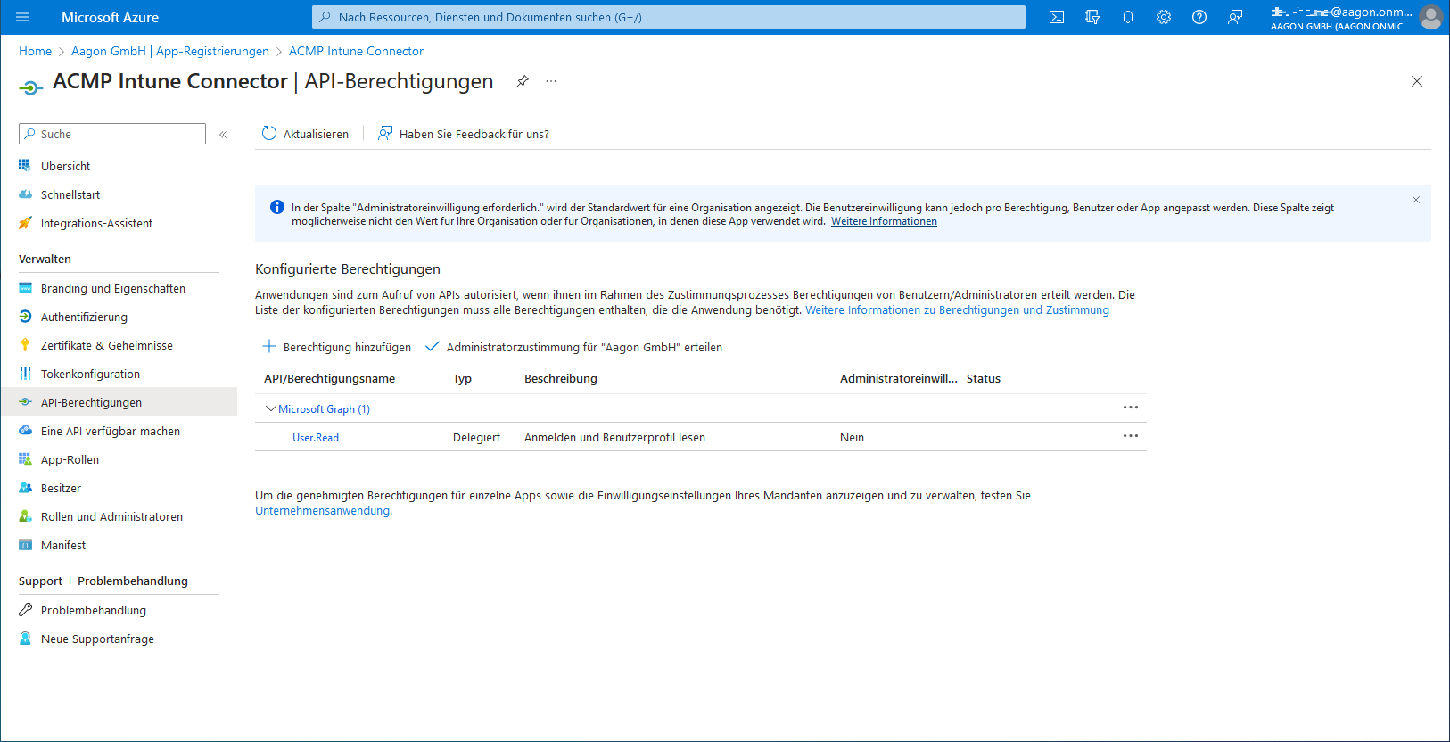
Task: Open Besitzer in the sidebar
Action: [x=61, y=488]
